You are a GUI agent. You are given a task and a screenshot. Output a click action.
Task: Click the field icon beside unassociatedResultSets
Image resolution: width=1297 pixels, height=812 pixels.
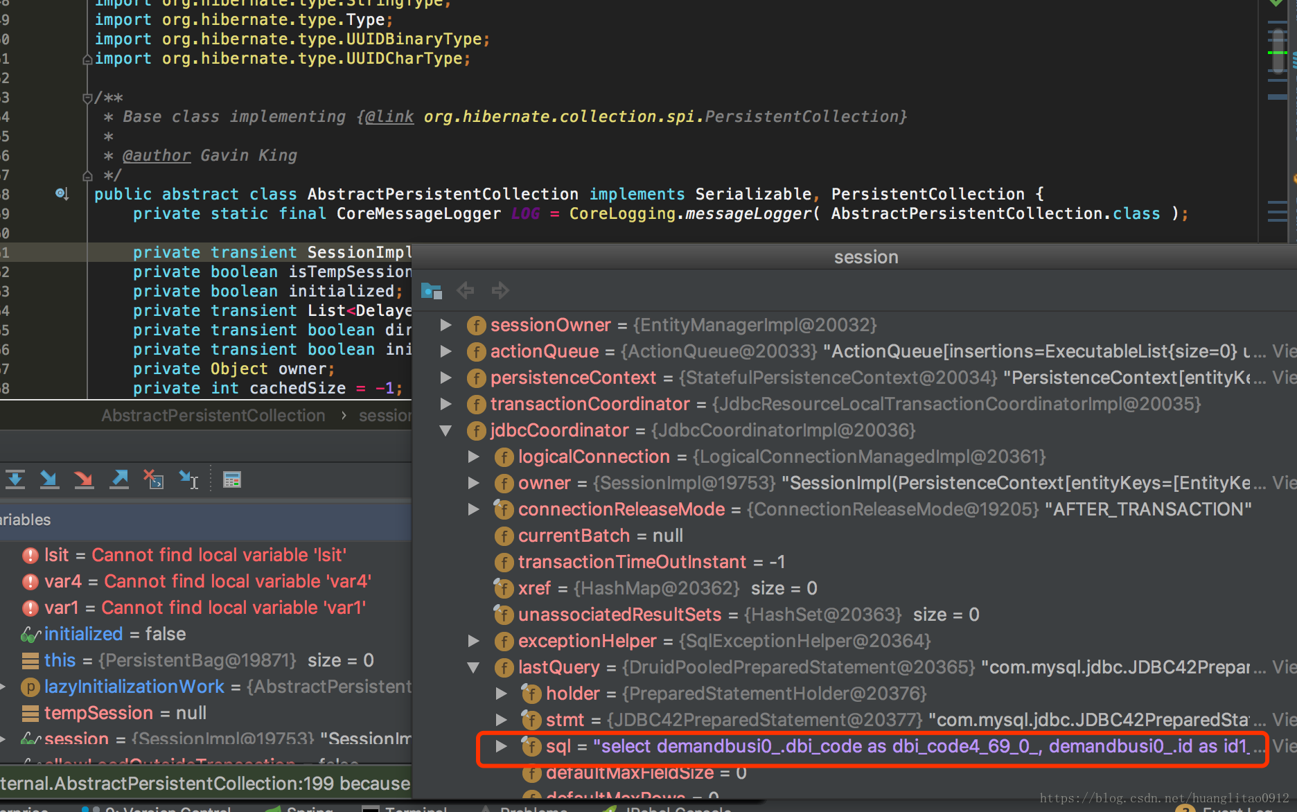tap(504, 615)
